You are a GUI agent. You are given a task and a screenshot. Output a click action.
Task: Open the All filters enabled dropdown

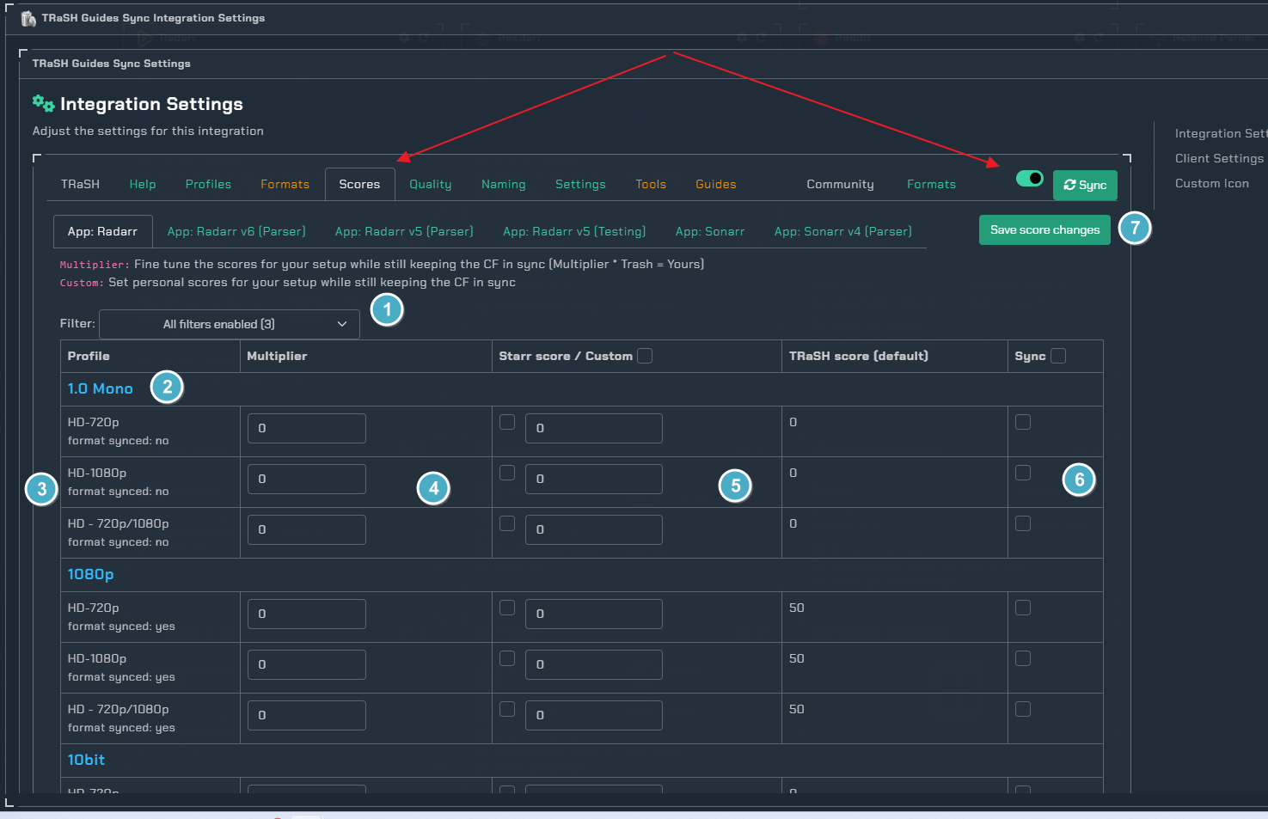coord(230,324)
